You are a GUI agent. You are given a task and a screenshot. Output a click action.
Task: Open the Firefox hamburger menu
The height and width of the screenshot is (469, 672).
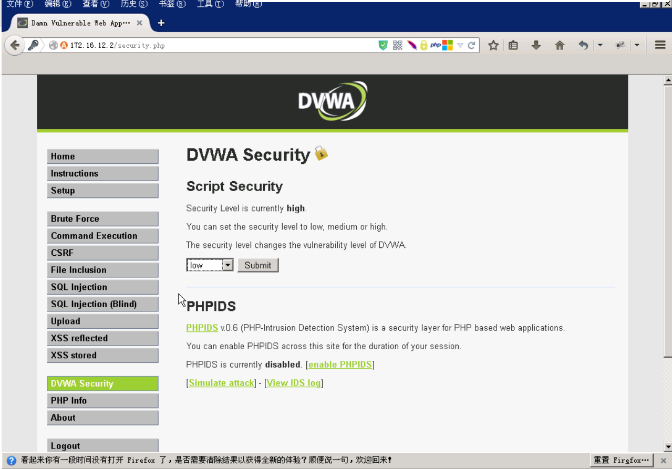[660, 45]
